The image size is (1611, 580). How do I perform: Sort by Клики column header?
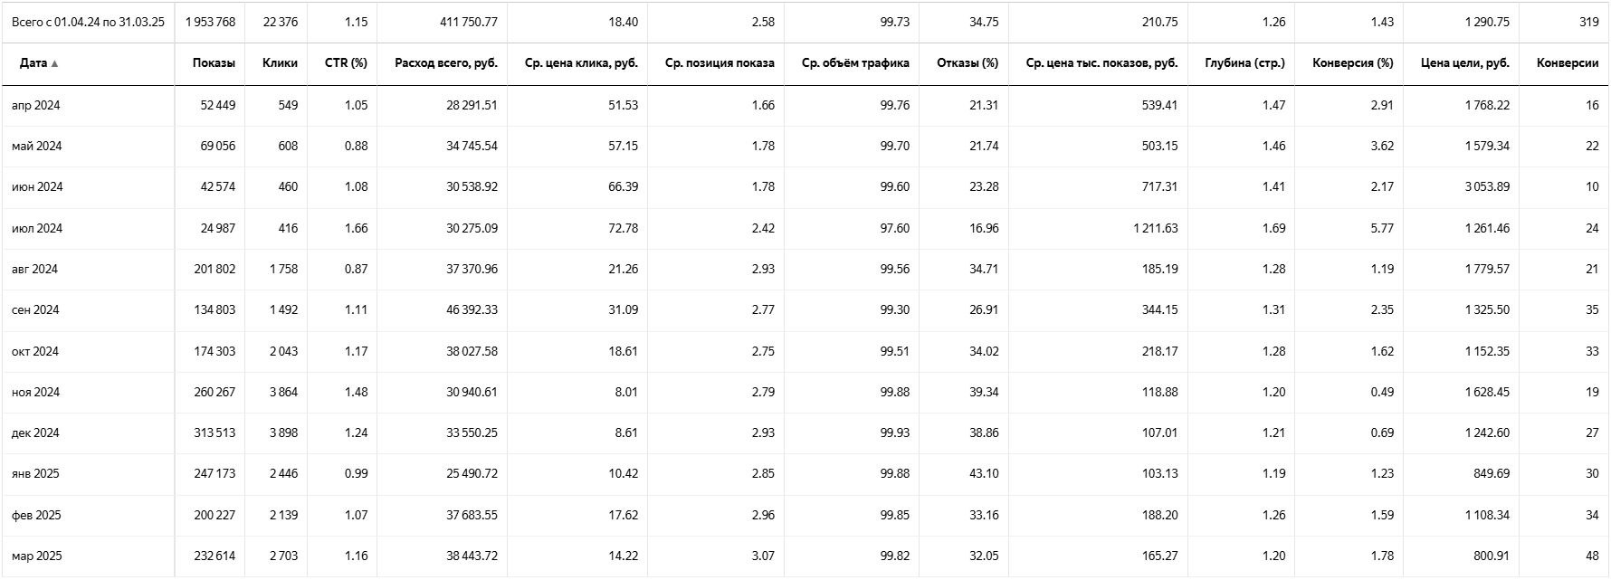(x=280, y=63)
